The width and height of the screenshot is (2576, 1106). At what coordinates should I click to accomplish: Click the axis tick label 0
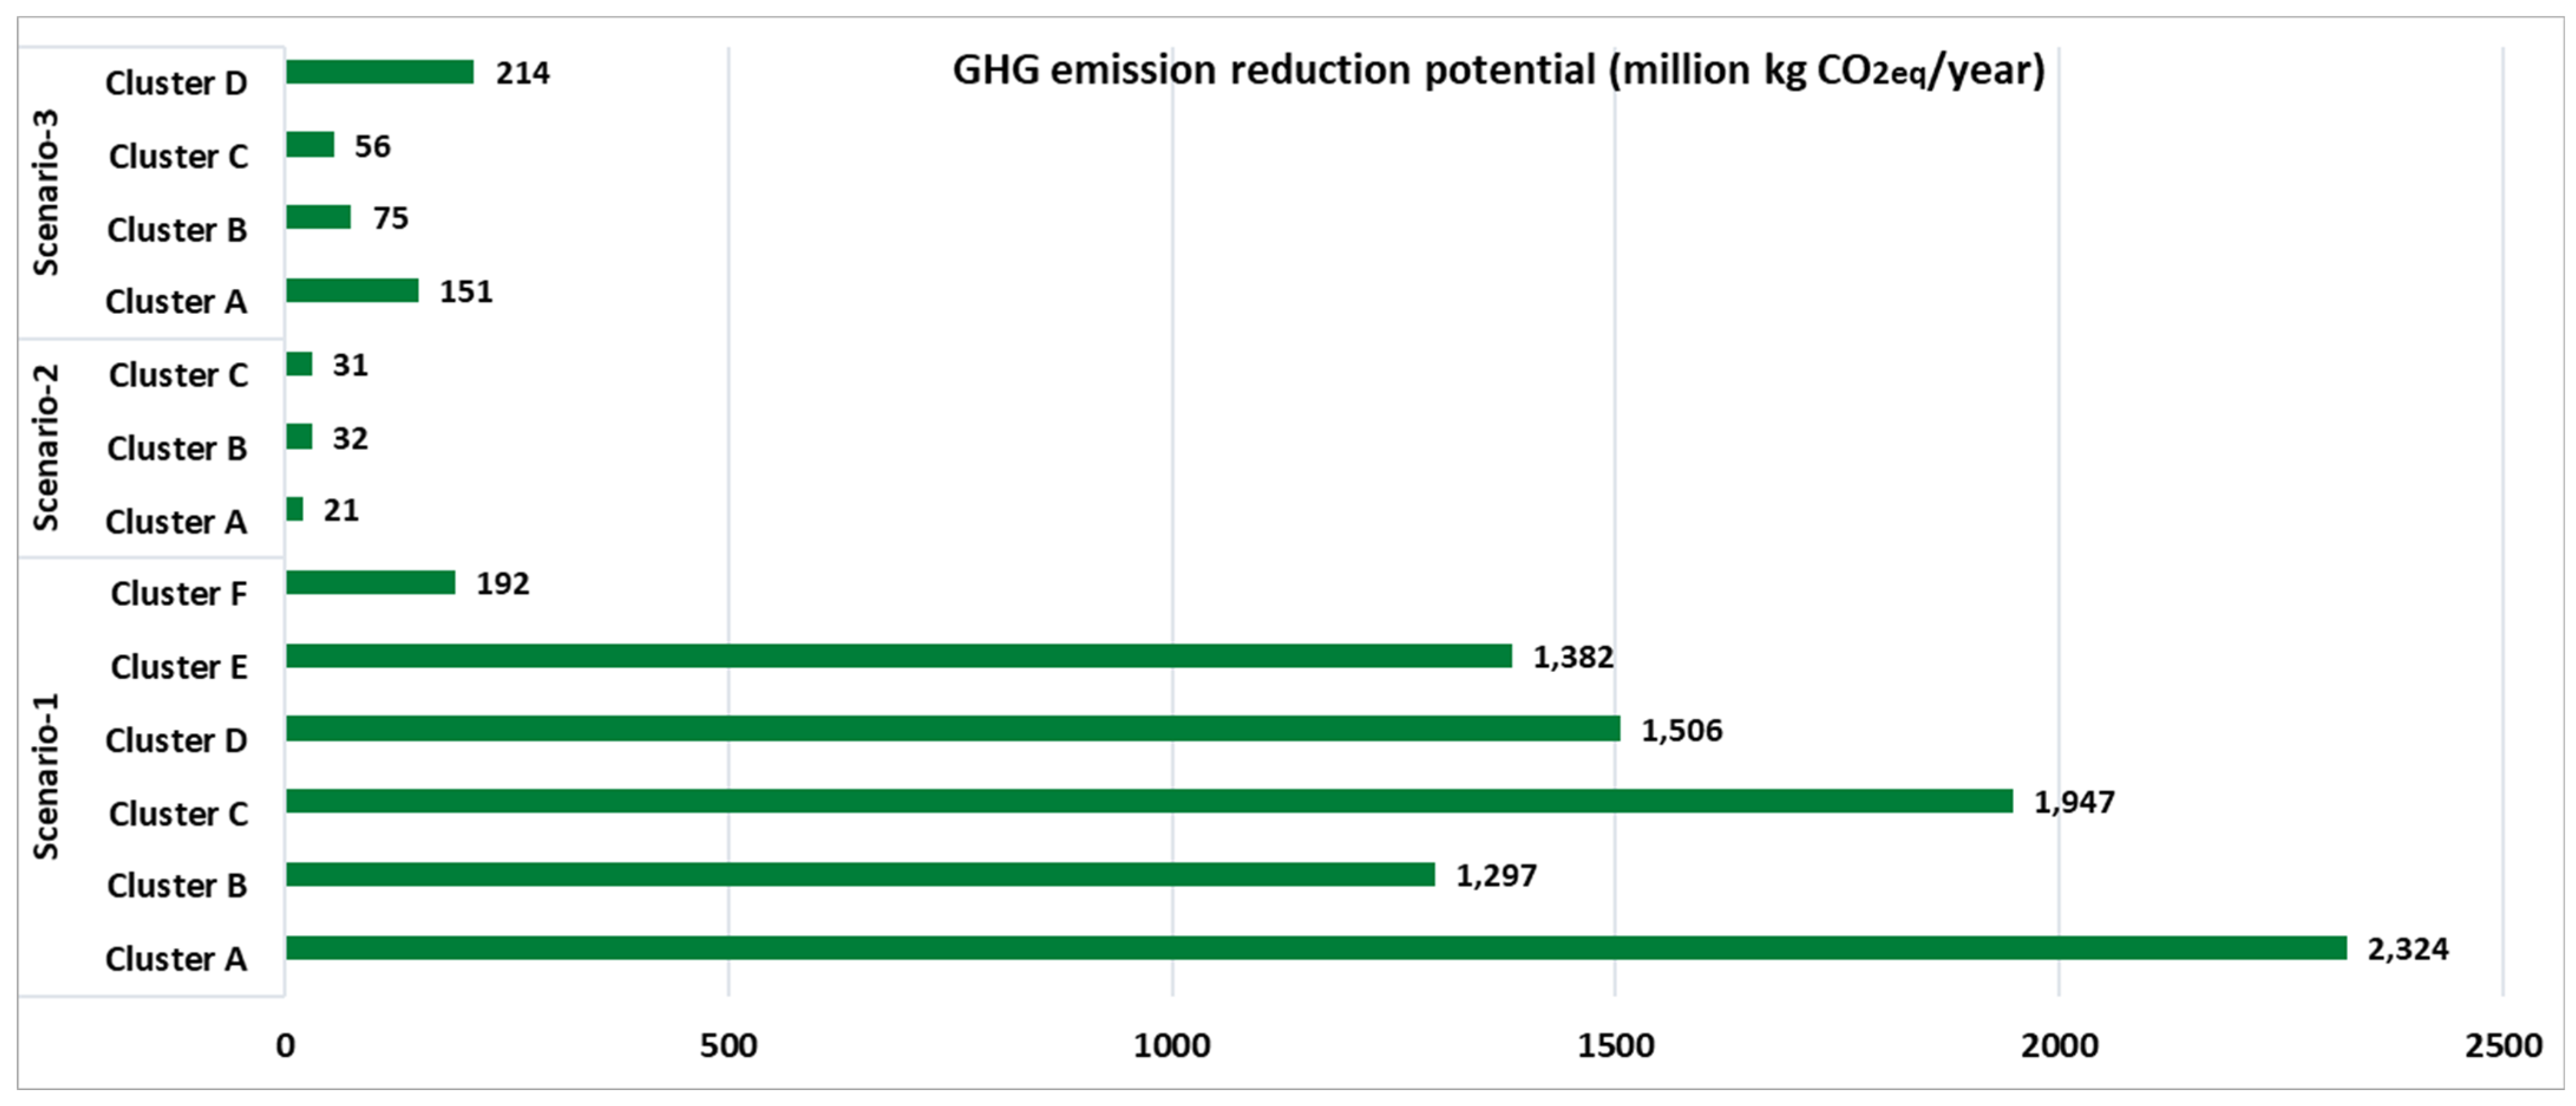tap(285, 1046)
